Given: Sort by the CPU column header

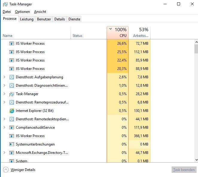Looking at the screenshot, I should point(118,33).
